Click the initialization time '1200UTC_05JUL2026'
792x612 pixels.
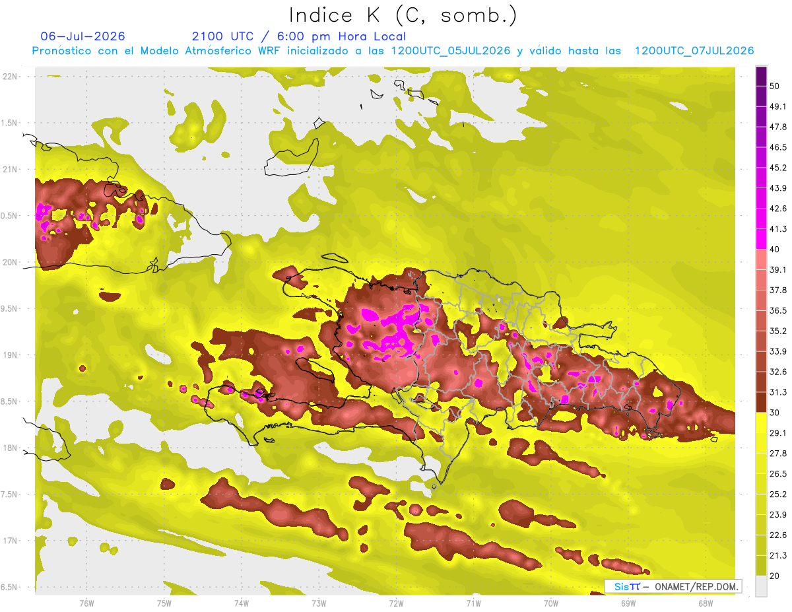(451, 51)
